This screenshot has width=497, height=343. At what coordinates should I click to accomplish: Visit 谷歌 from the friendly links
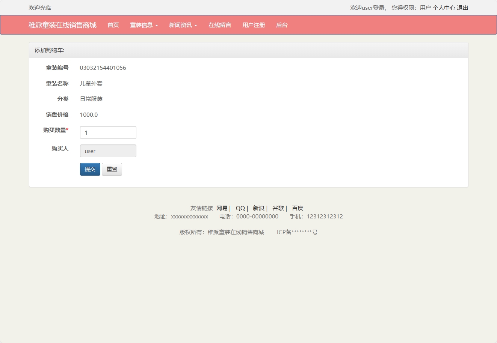(x=278, y=208)
